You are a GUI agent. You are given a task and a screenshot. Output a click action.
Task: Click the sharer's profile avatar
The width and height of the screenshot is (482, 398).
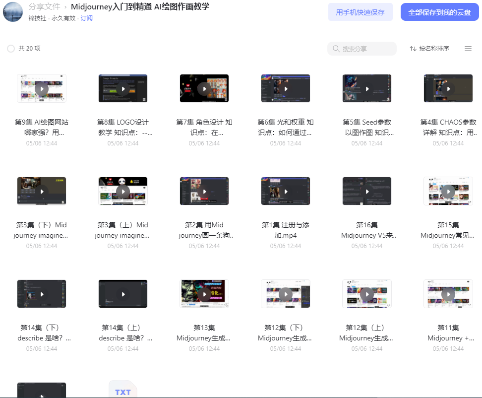coord(13,12)
